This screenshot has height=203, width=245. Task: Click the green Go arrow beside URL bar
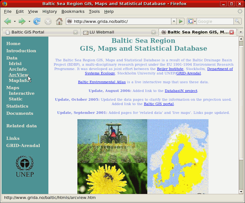point(181,21)
